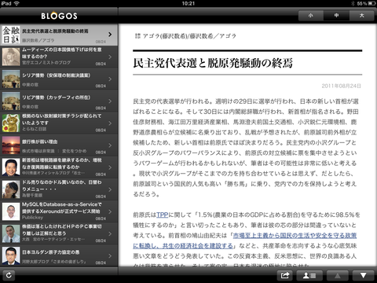Screen dimensions: 377x283
Task: Tap the 金融日記 thumbnail in list
Action: coord(11,35)
